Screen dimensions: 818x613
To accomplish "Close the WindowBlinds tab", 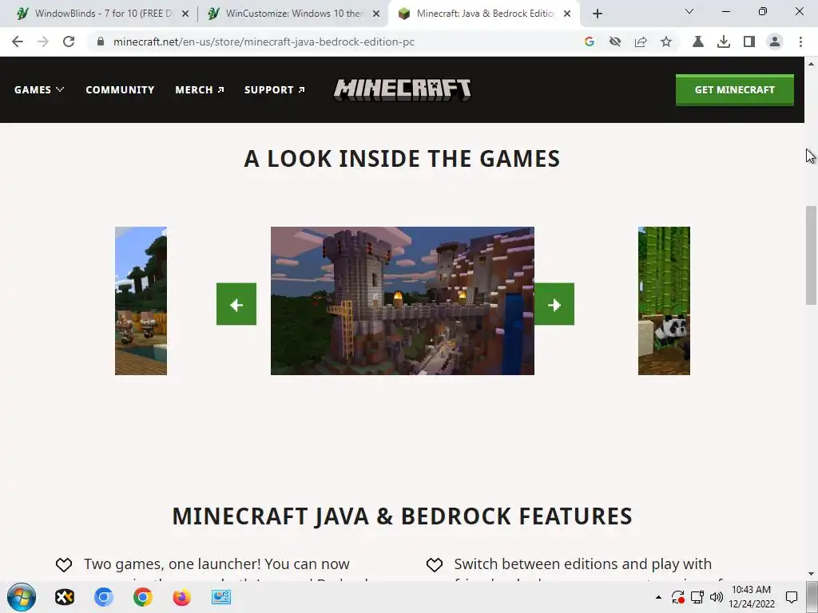I will click(185, 14).
